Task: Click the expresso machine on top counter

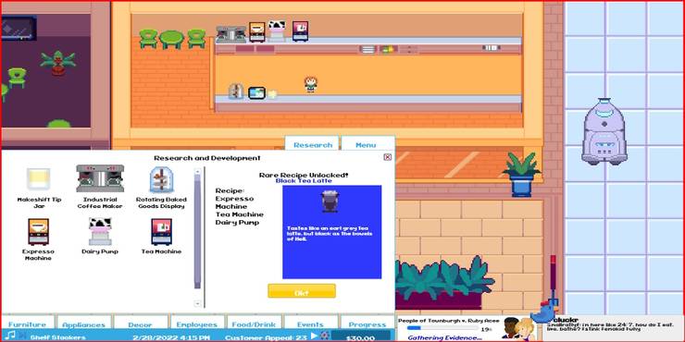Action: 257,31
